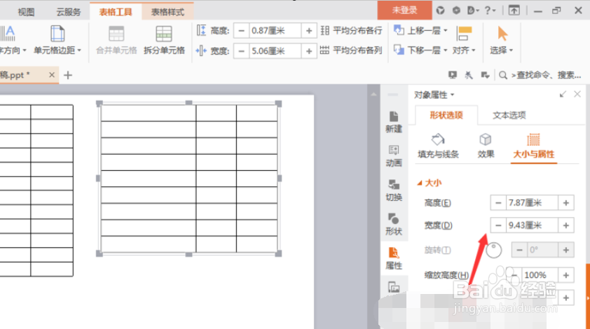Add a new document tab with plus
Image resolution: width=590 pixels, height=329 pixels.
pyautogui.click(x=68, y=75)
